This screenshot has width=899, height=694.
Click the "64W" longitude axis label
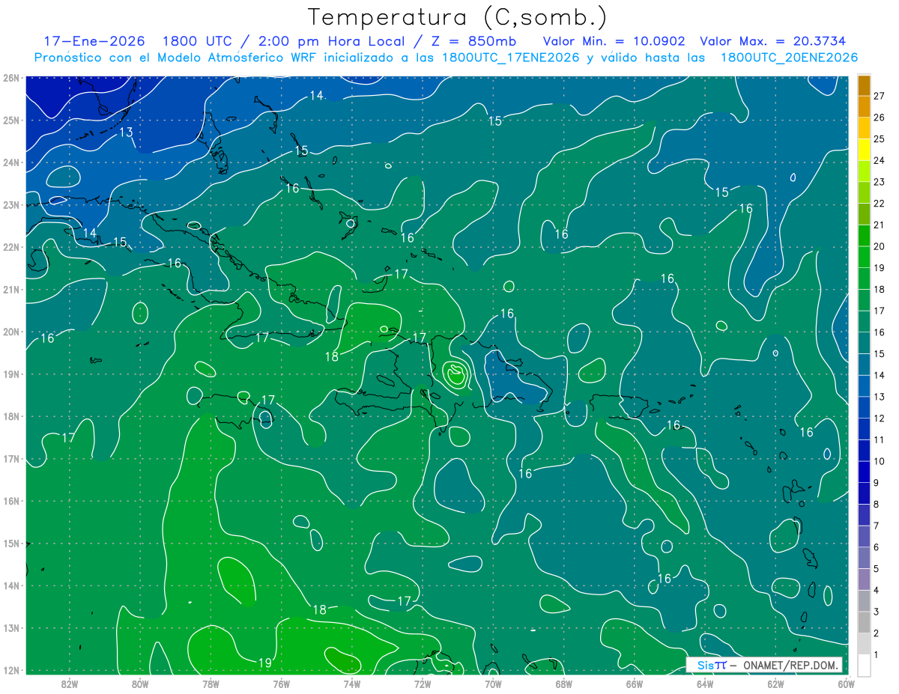point(705,684)
